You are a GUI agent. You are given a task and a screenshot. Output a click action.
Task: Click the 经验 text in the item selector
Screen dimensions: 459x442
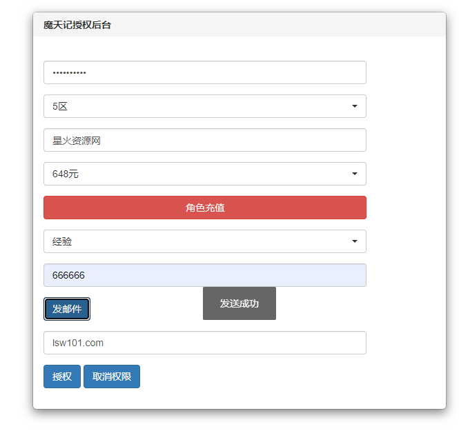tap(62, 241)
